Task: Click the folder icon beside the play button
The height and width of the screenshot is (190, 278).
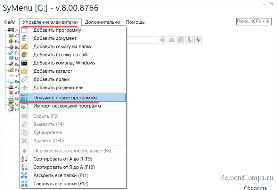Action: (x=171, y=40)
